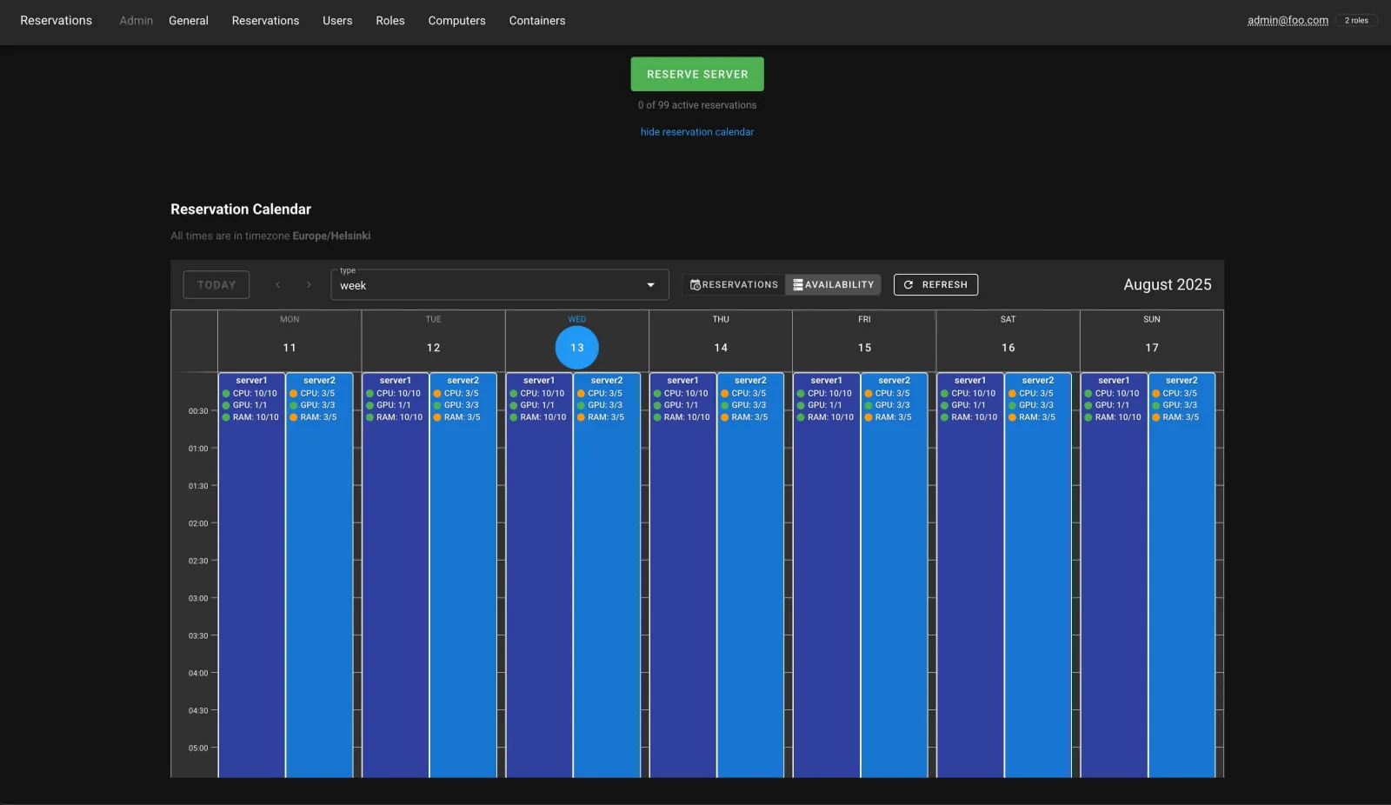The height and width of the screenshot is (805, 1391).
Task: Click server1 availability block on Wednesday 13
Action: (x=539, y=575)
